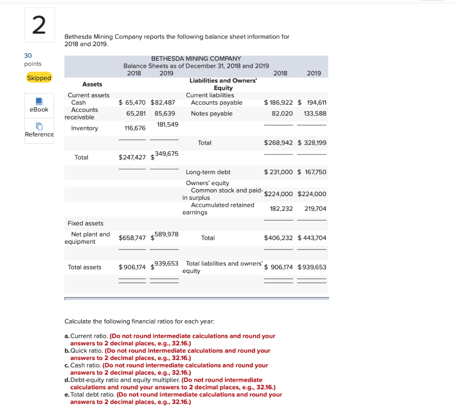Click the Skipped status badge
This screenshot has width=455, height=412.
[x=39, y=78]
